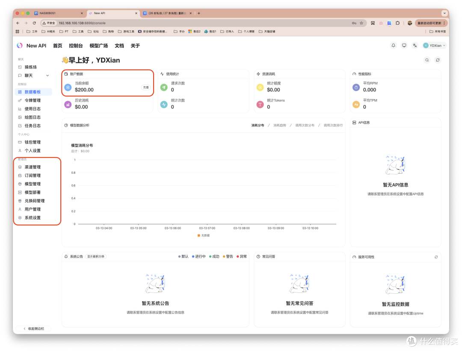Open 用户管理 in the sidebar
462x351 pixels.
point(33,209)
